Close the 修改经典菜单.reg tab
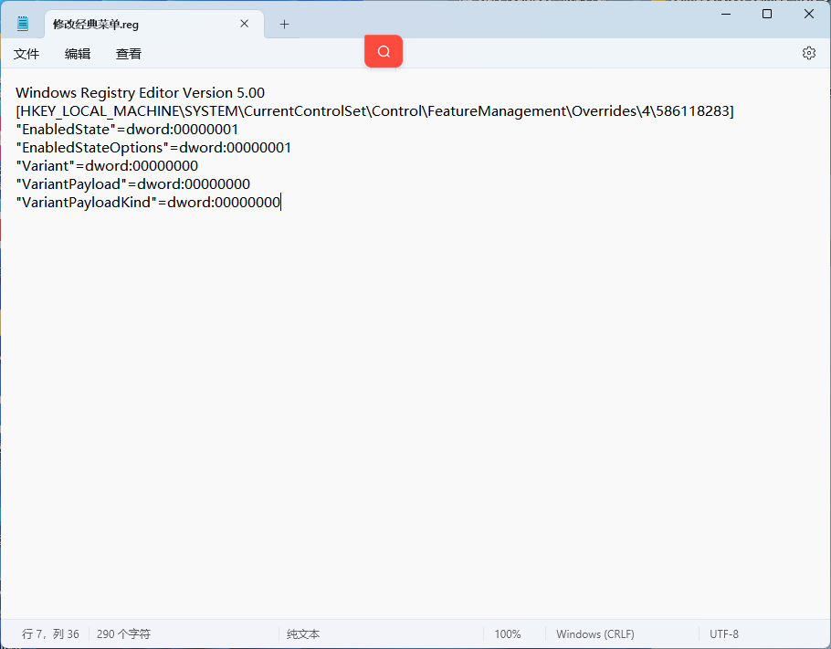This screenshot has height=649, width=831. (245, 24)
